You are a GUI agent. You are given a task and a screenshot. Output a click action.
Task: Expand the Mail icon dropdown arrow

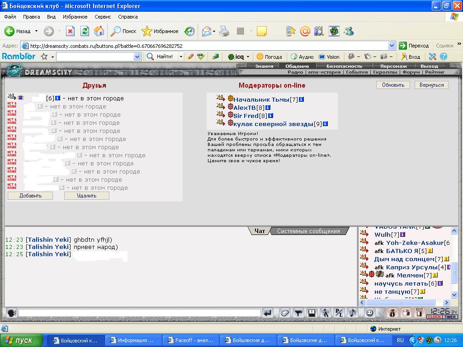tap(214, 31)
